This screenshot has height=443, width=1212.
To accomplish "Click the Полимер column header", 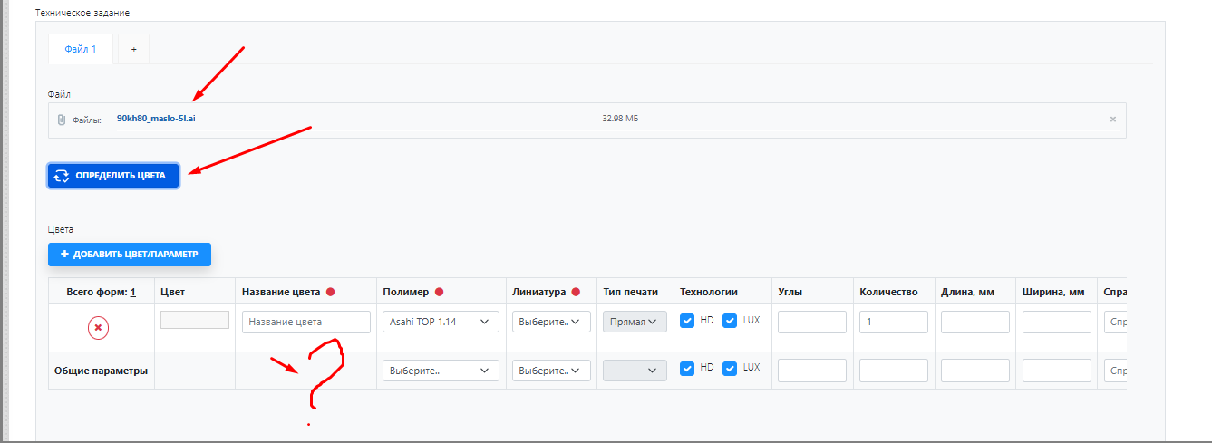I will coord(405,292).
